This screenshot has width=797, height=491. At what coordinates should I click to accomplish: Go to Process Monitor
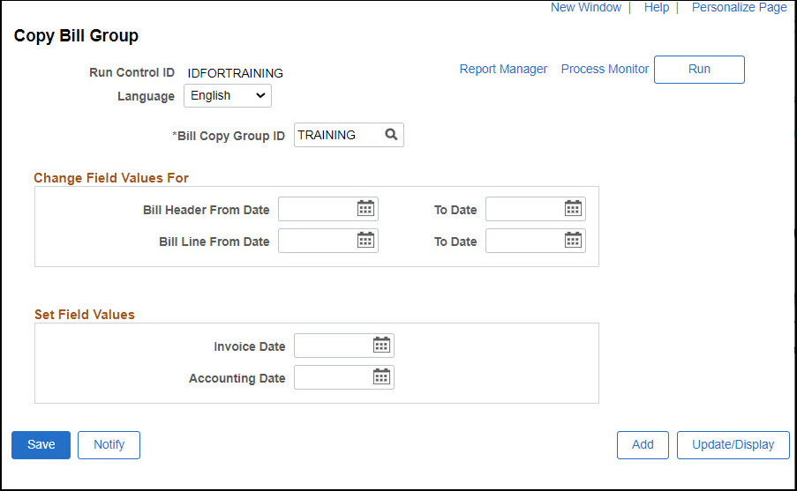coord(605,69)
